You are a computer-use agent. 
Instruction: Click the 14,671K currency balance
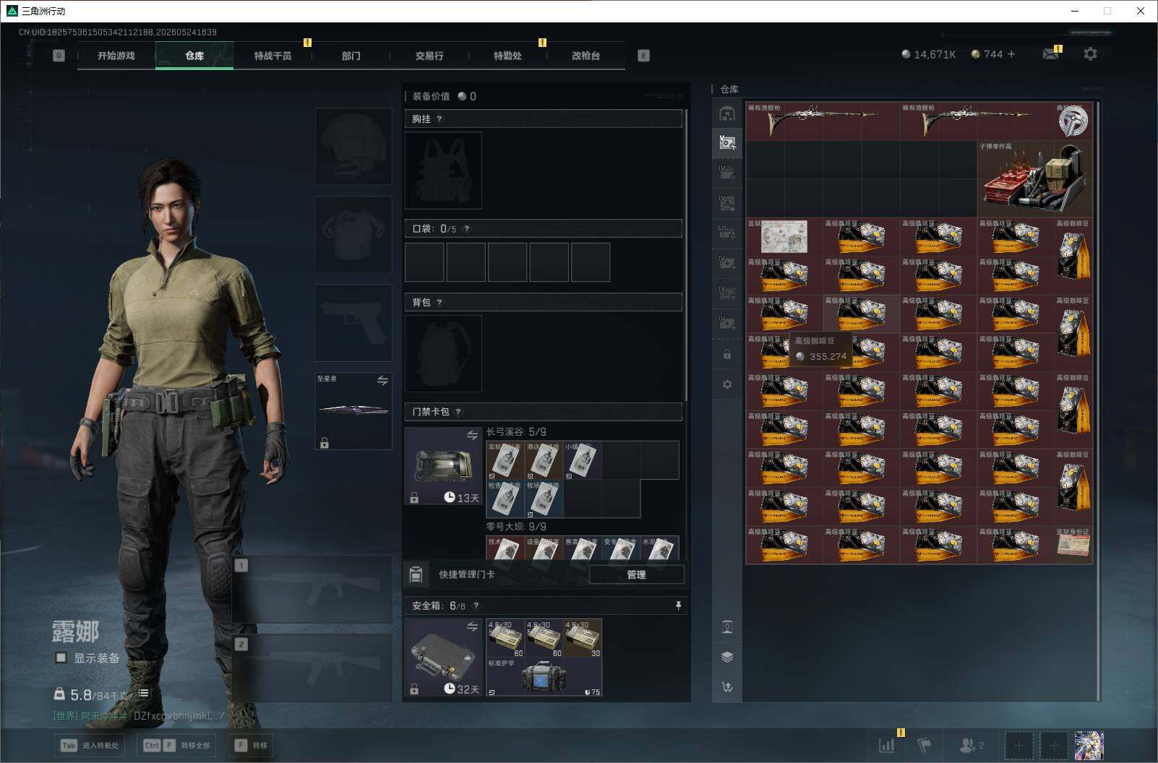pos(929,54)
